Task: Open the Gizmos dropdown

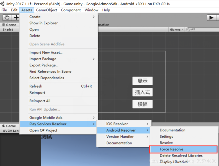Action: [x=176, y=30]
